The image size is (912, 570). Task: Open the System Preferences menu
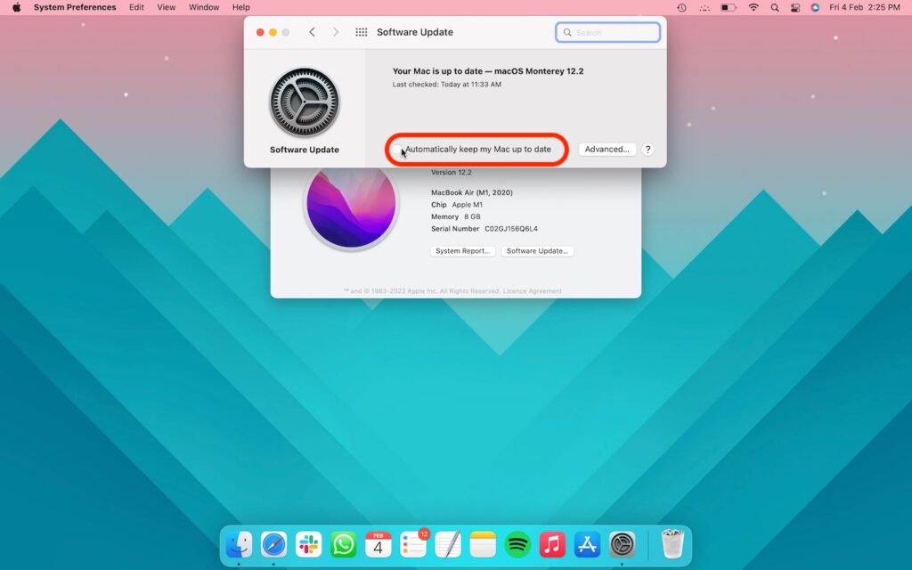click(74, 7)
